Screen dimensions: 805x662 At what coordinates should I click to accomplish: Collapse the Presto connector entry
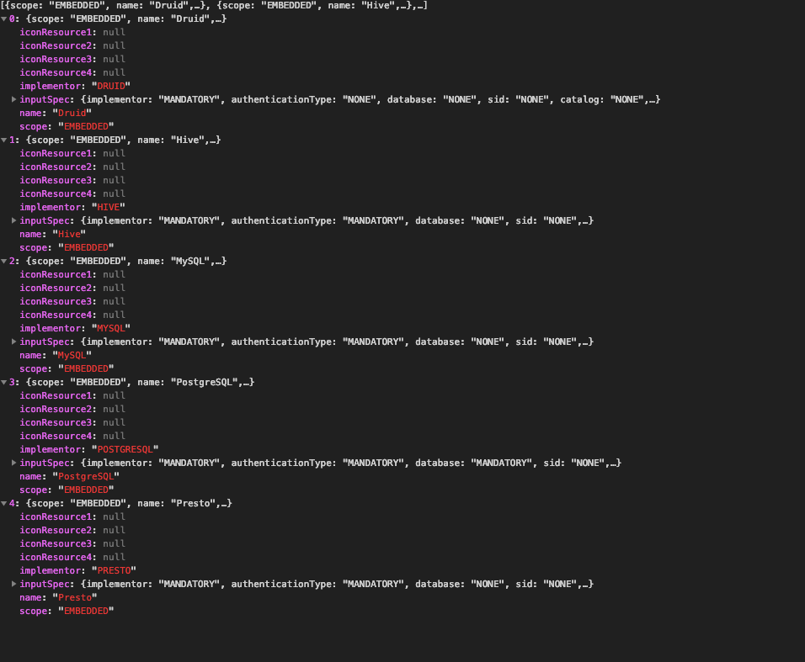[5, 503]
